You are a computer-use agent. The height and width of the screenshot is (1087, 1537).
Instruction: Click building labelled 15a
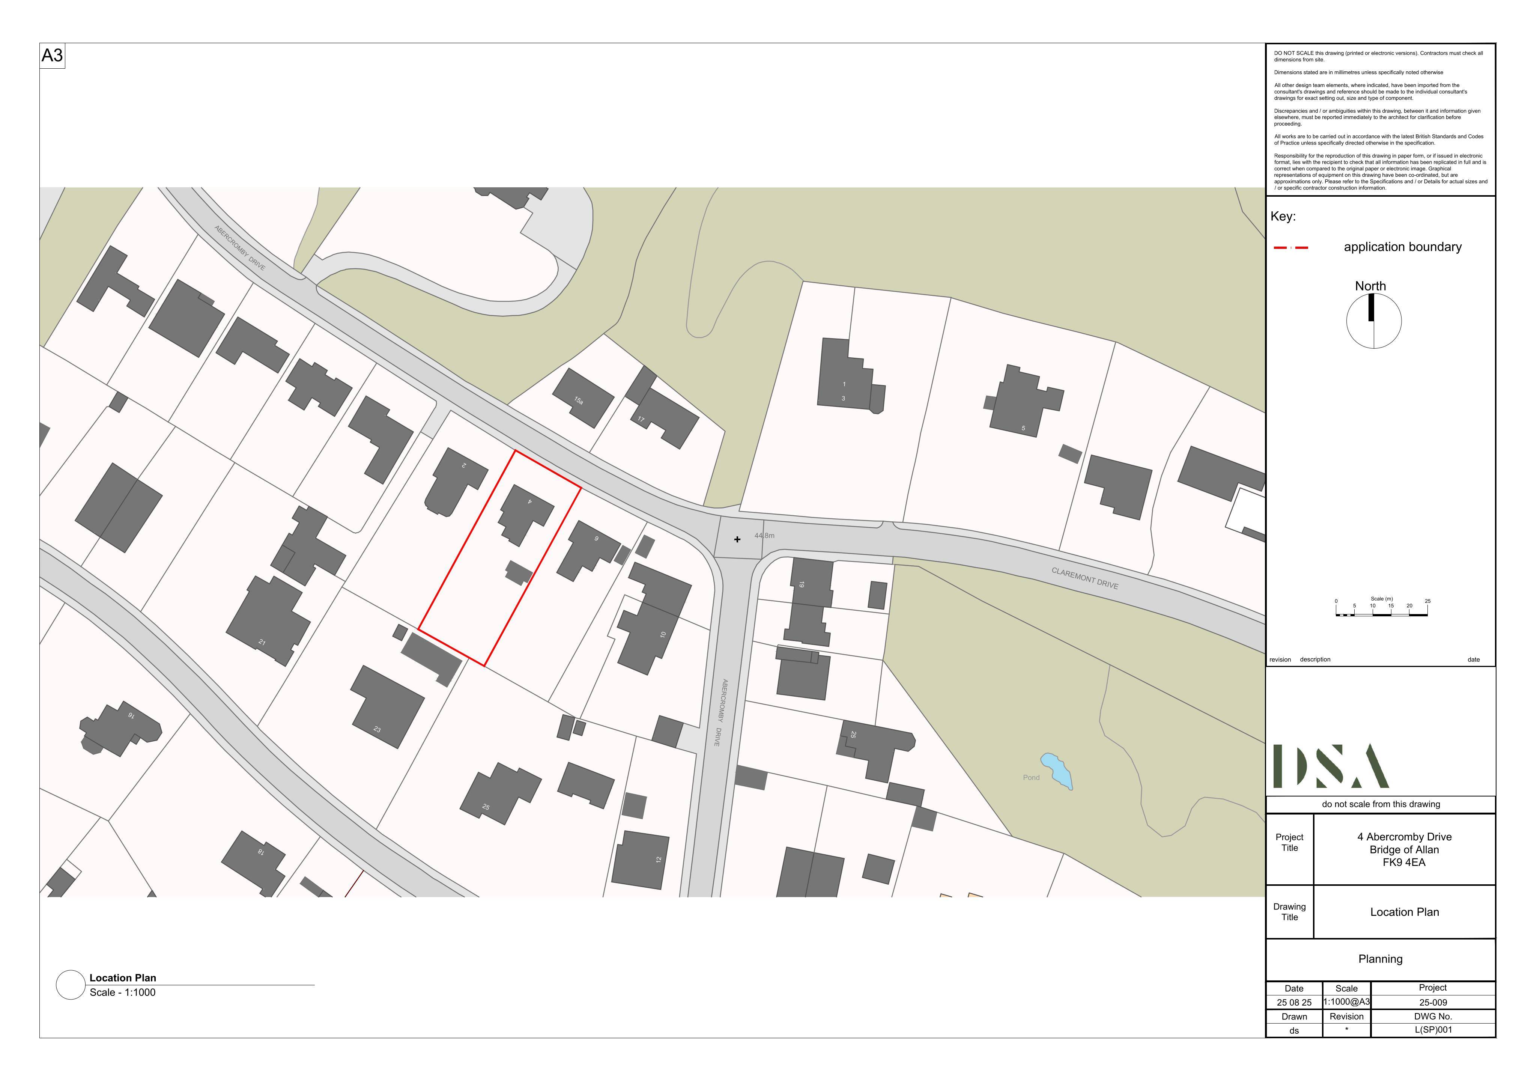coord(582,398)
